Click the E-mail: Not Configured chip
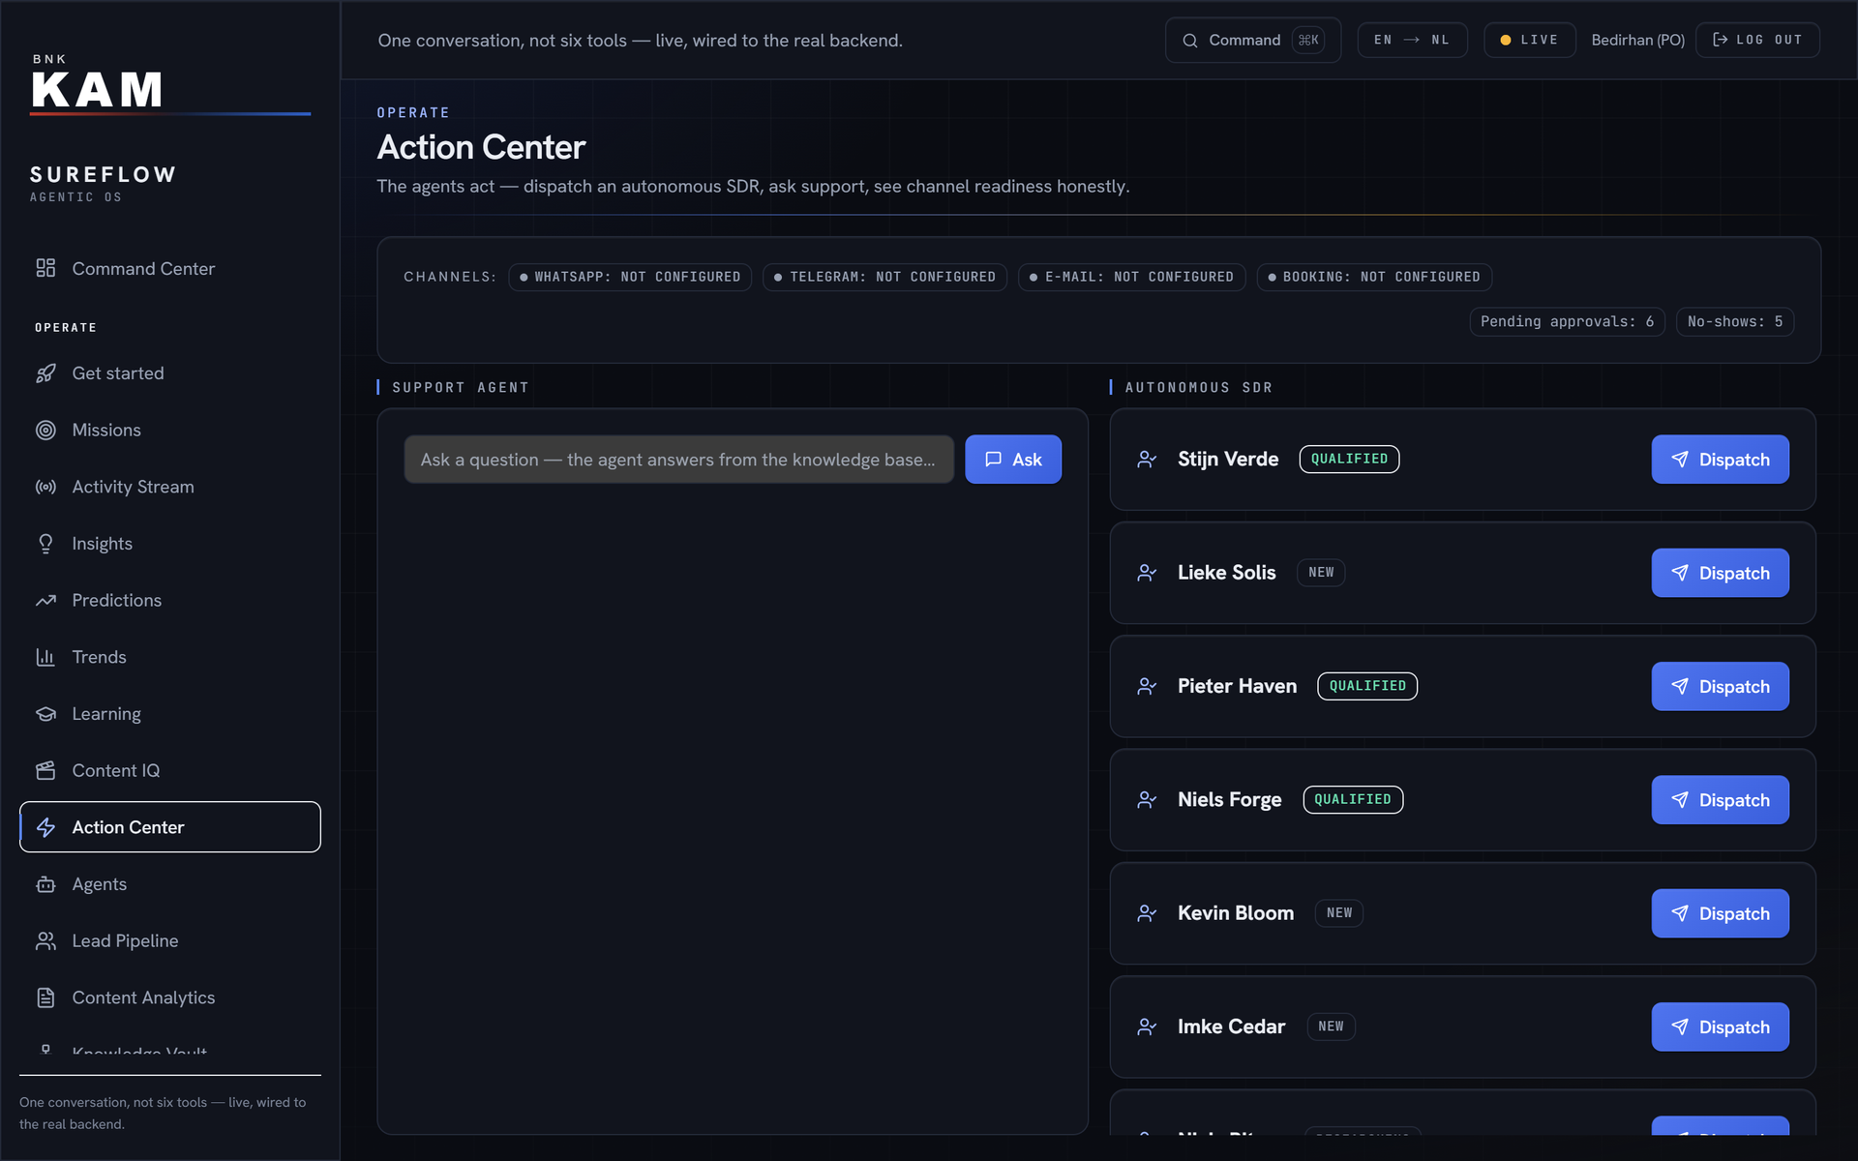 1131,277
